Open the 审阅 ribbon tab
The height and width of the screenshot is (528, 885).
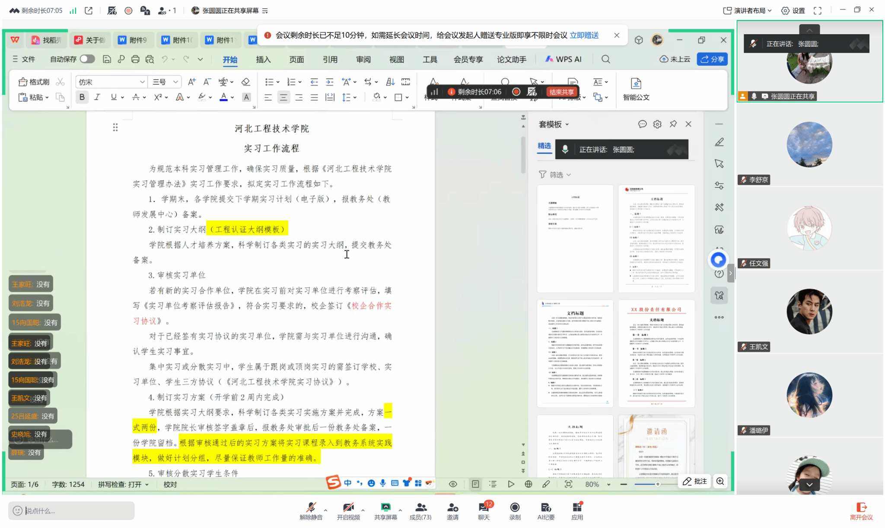click(363, 59)
